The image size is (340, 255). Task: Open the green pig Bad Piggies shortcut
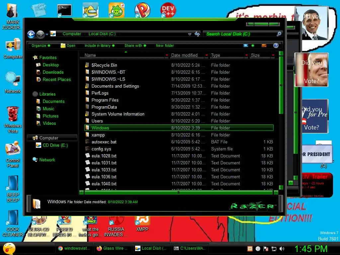(117, 10)
